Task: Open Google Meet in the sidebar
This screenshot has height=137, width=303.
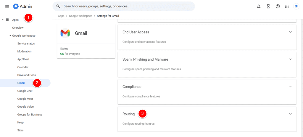Action: [x=25, y=99]
